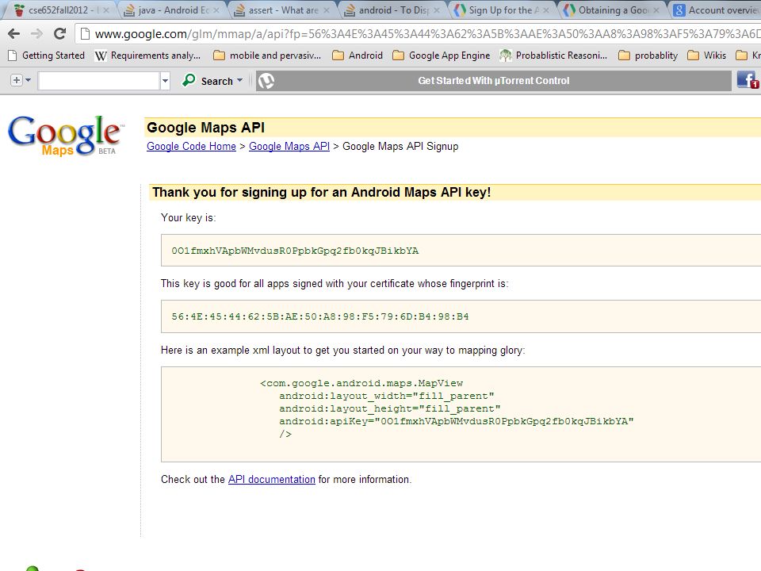This screenshot has height=571, width=761.
Task: Close the 'Obtaining a Goo' tab
Action: [x=656, y=10]
